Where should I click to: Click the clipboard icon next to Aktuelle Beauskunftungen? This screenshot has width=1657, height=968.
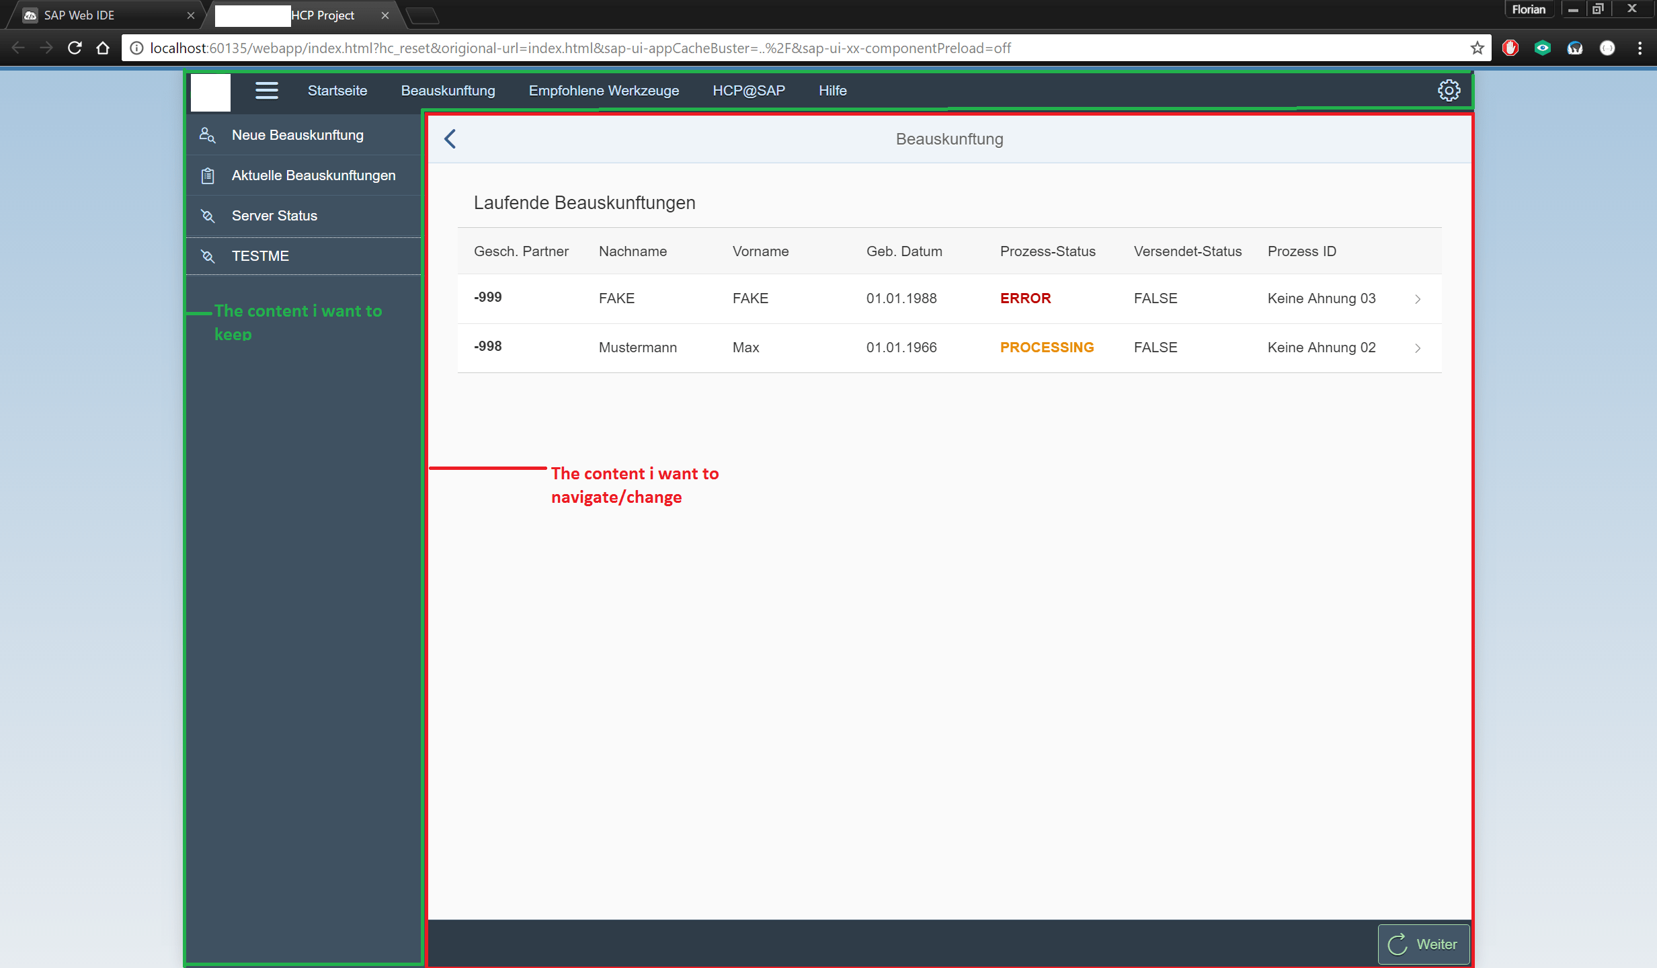pos(207,175)
